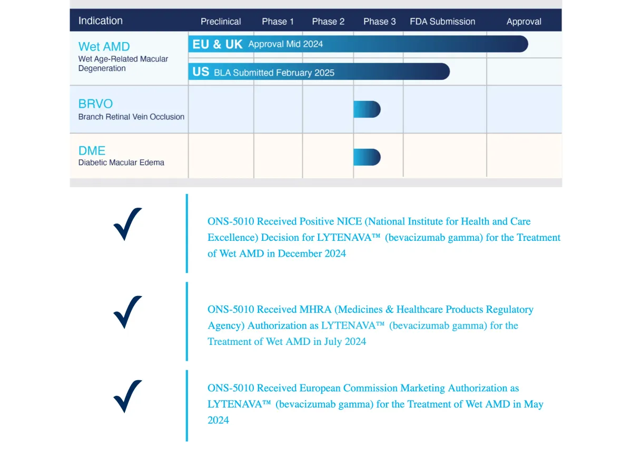The width and height of the screenshot is (632, 458).
Task: Click the Phase 2 column header
Action: (328, 22)
